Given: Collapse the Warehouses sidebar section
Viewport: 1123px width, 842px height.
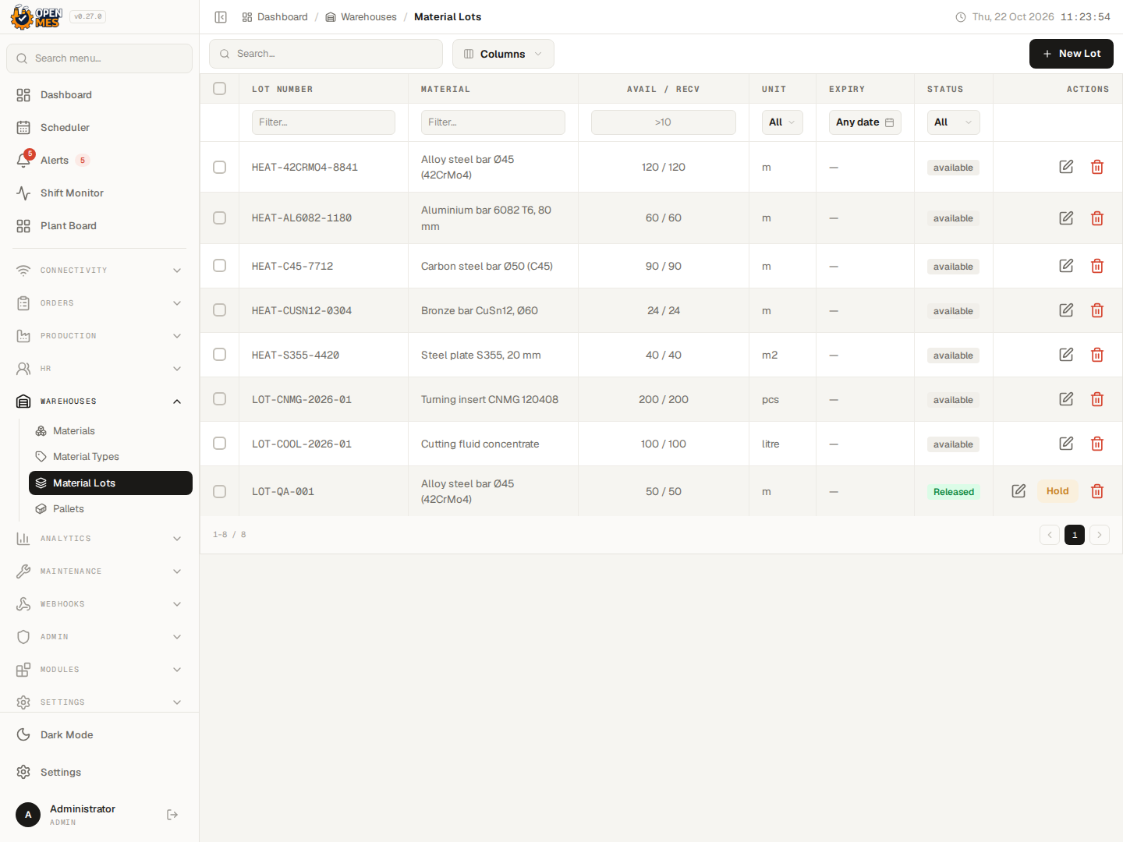Looking at the screenshot, I should tap(99, 402).
